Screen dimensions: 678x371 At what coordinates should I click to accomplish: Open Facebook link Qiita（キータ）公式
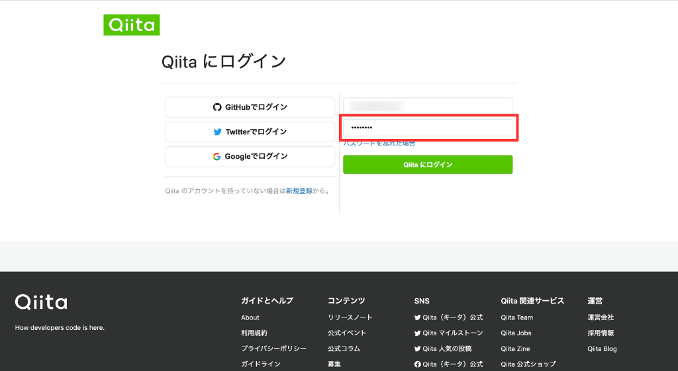[448, 364]
